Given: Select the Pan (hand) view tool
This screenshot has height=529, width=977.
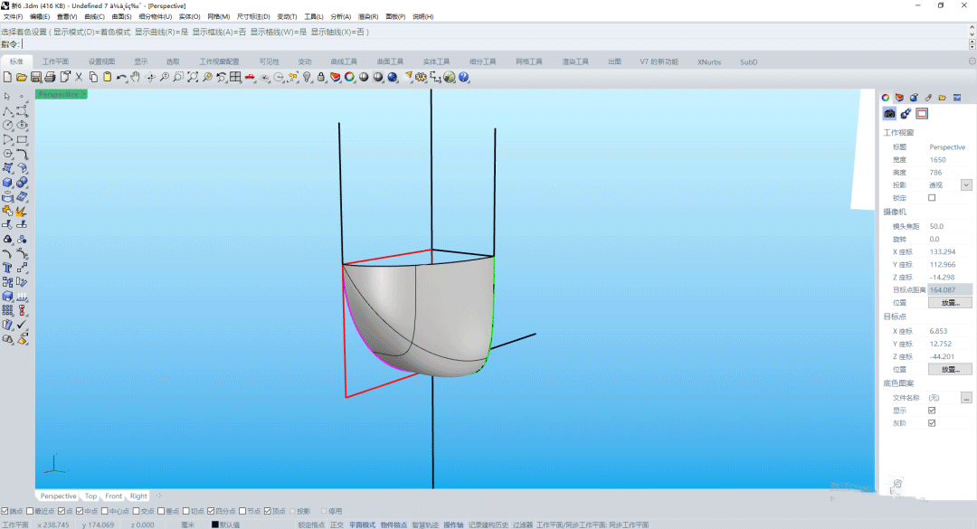Looking at the screenshot, I should coord(136,78).
